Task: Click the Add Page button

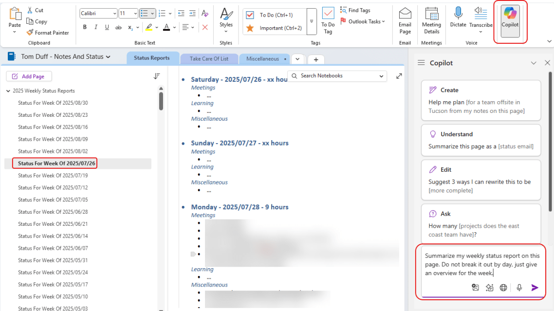Action: click(29, 76)
